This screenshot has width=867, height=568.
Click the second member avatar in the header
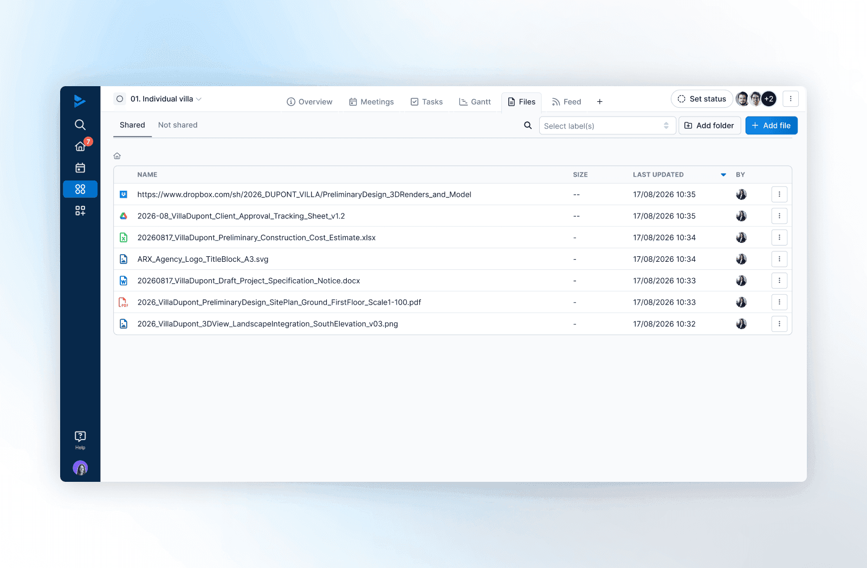click(755, 99)
